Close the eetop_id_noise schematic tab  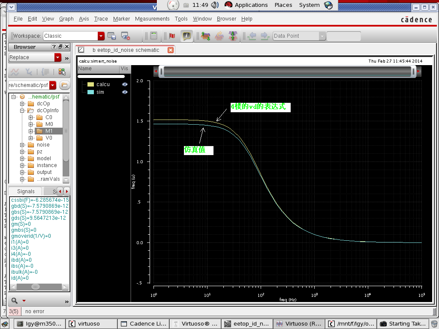170,50
